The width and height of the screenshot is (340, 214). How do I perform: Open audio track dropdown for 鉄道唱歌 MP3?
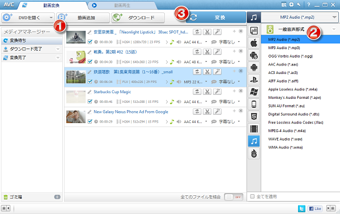[206, 81]
